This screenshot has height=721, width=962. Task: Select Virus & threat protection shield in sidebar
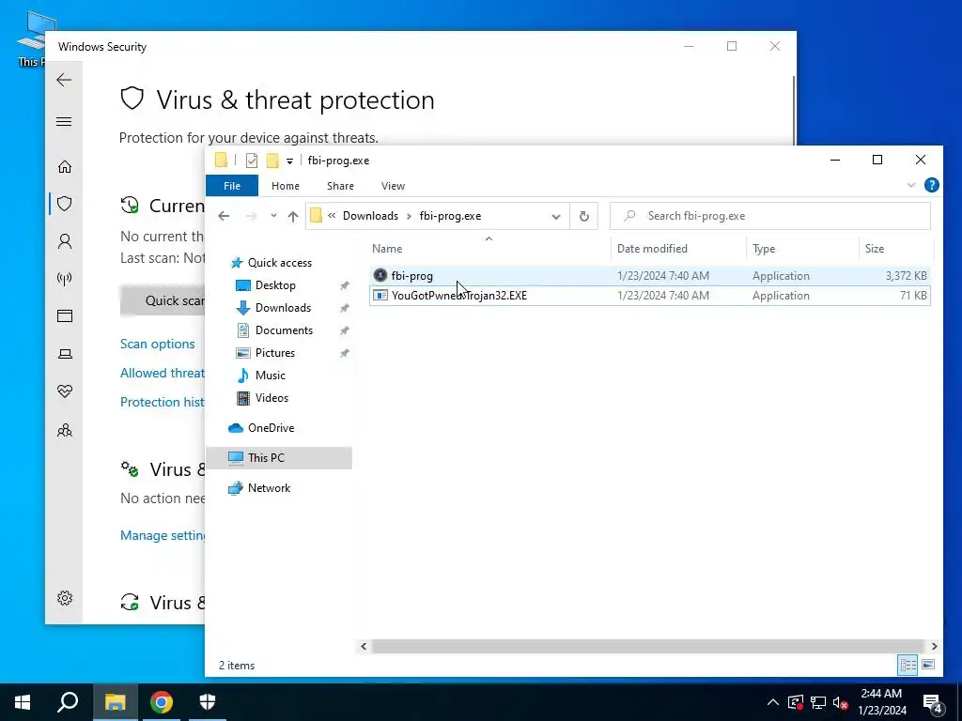click(x=65, y=204)
